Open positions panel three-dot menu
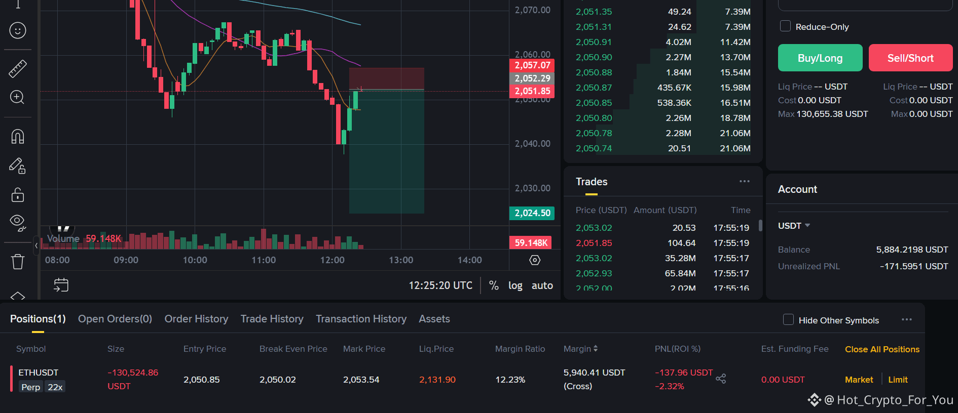 907,319
